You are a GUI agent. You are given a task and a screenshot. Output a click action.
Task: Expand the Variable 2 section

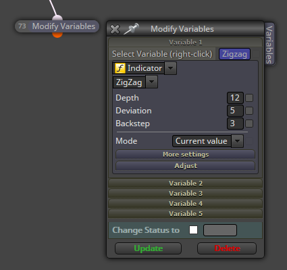pyautogui.click(x=186, y=184)
